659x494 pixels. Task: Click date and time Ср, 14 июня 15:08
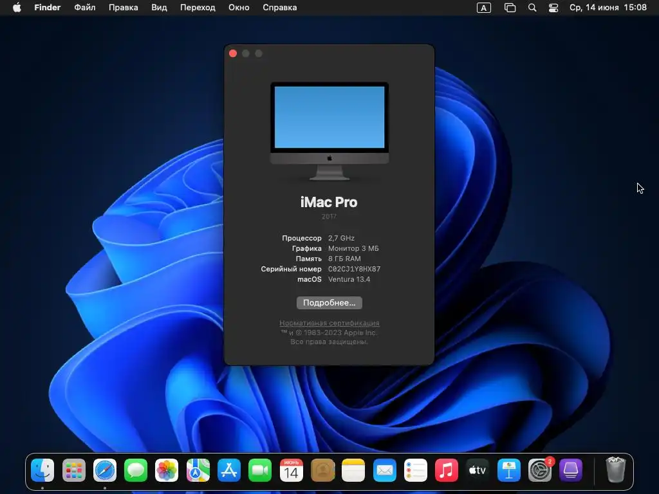608,8
